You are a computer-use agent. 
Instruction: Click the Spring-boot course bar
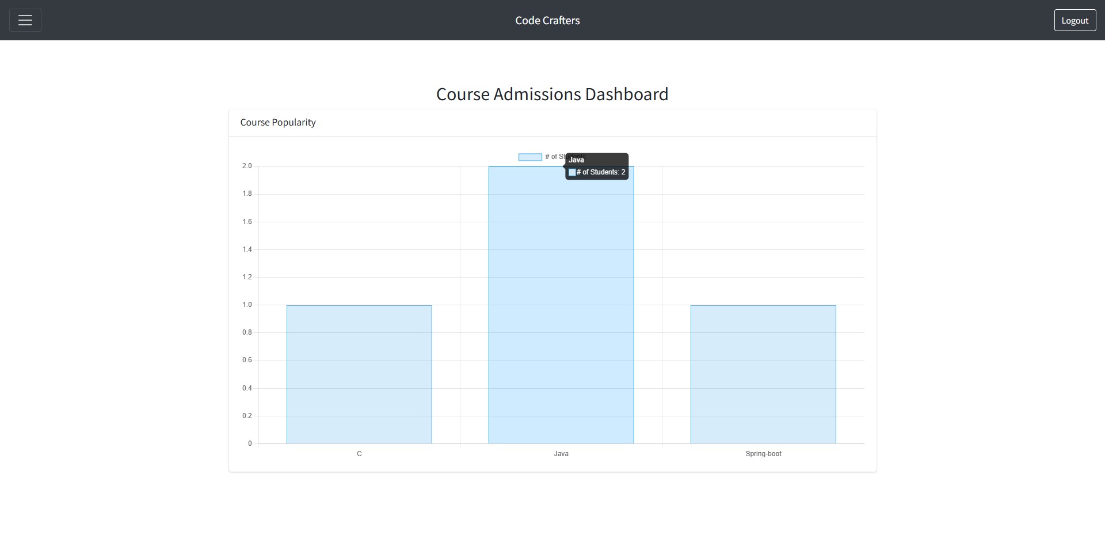point(763,374)
